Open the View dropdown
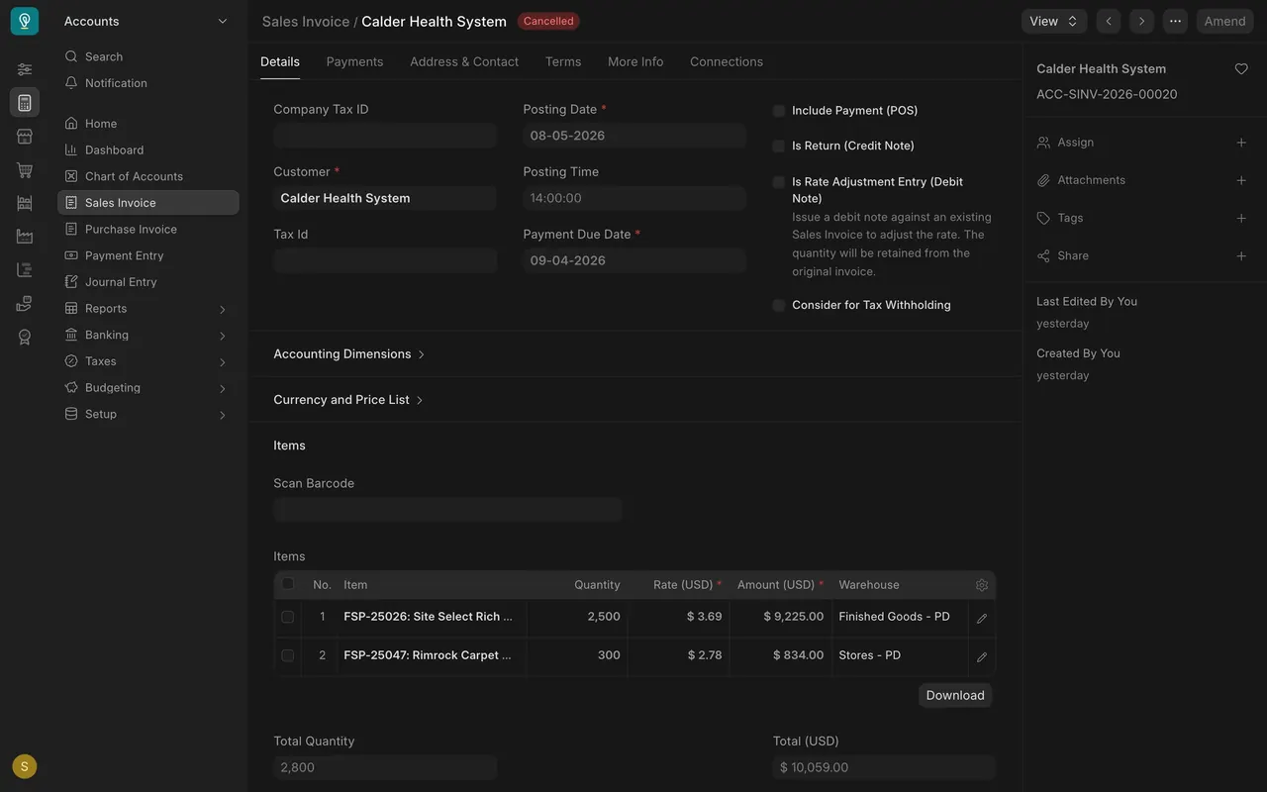The height and width of the screenshot is (792, 1267). click(x=1054, y=21)
